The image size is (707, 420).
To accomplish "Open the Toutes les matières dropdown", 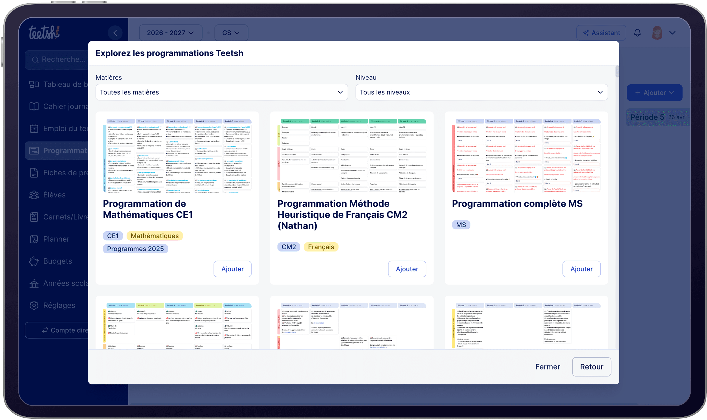I will (221, 92).
